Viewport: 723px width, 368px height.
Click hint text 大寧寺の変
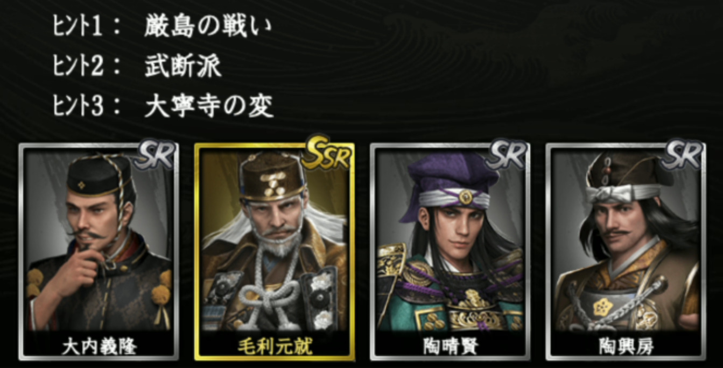click(209, 106)
